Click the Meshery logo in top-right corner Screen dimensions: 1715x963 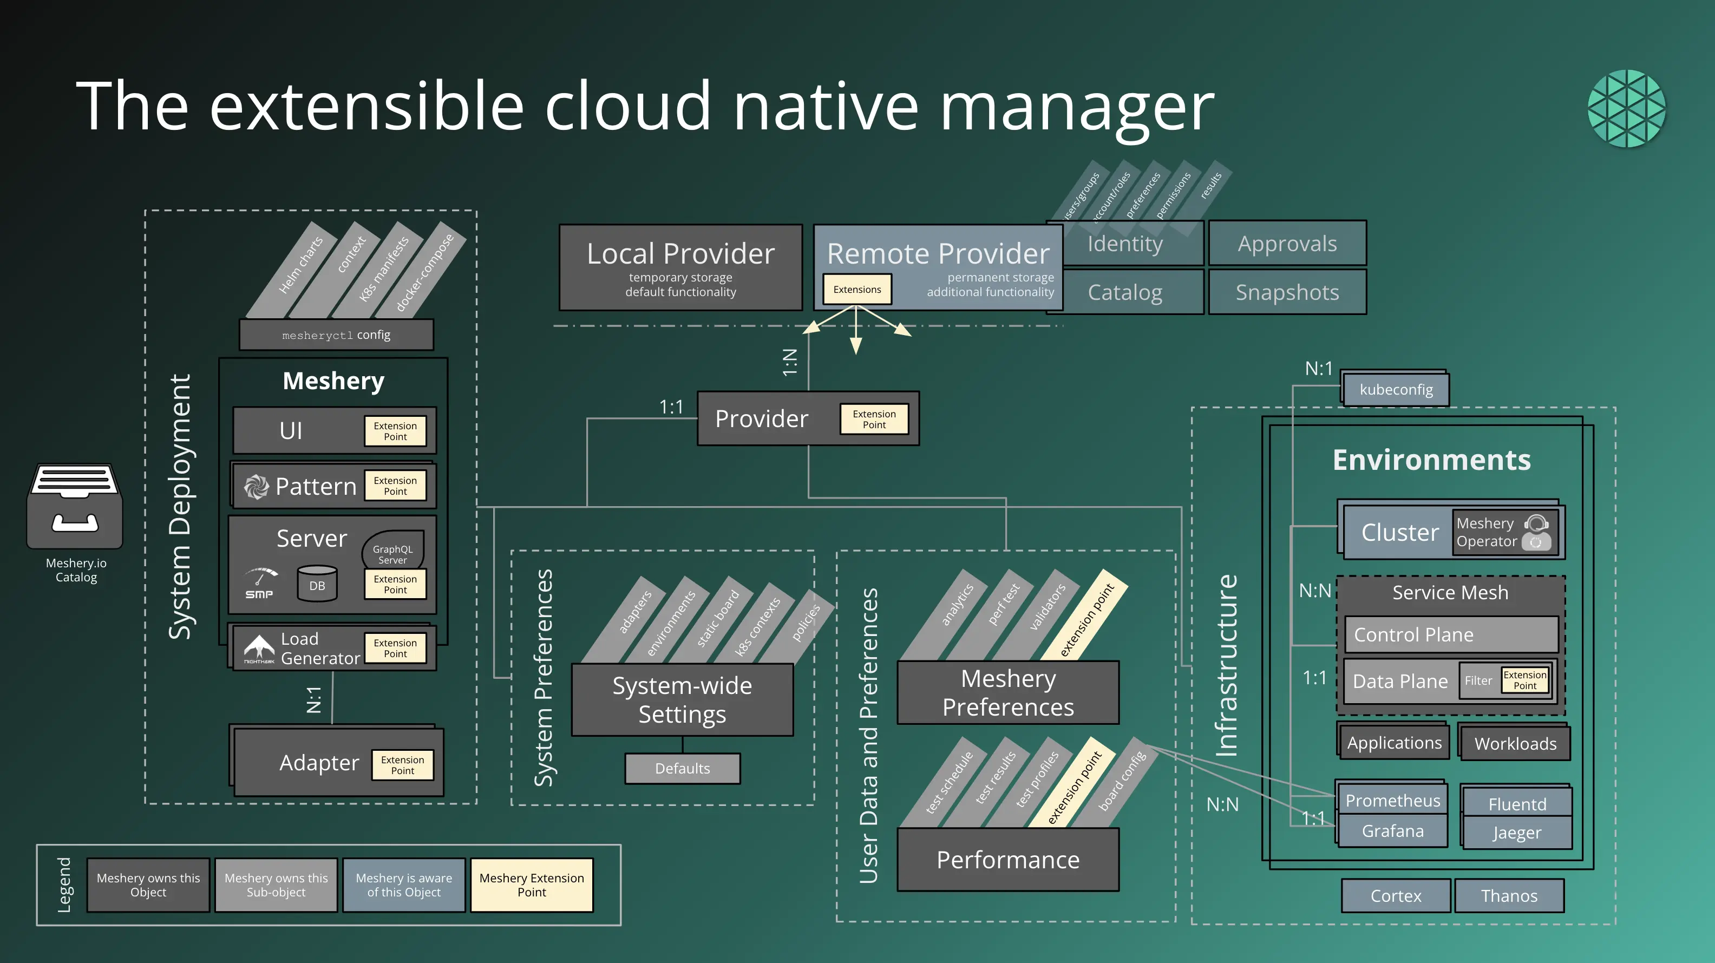(x=1626, y=108)
